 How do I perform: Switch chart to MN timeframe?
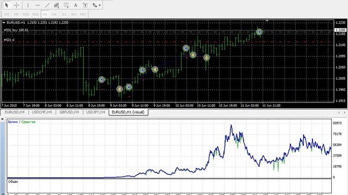[x=83, y=14]
